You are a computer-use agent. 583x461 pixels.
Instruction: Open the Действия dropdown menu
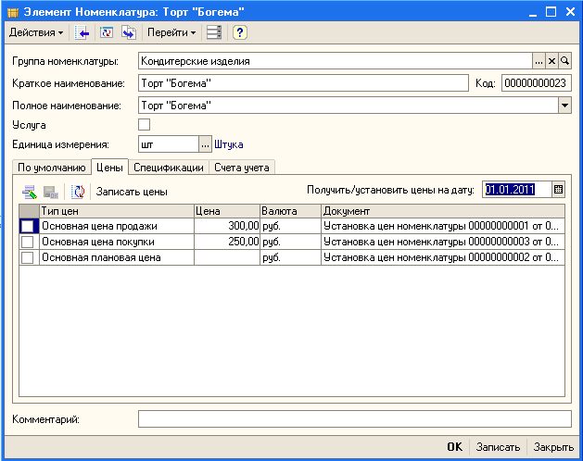click(x=36, y=32)
